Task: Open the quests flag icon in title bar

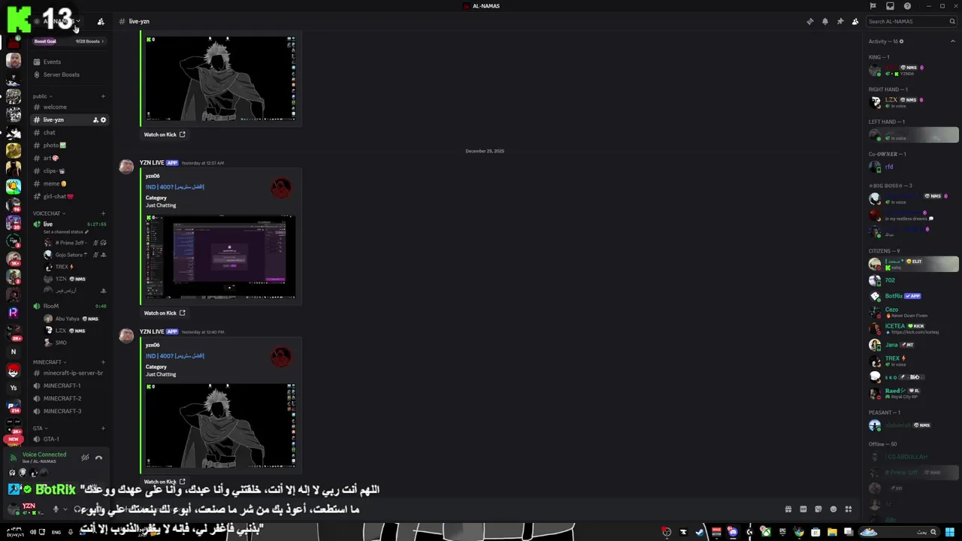Action: point(873,6)
